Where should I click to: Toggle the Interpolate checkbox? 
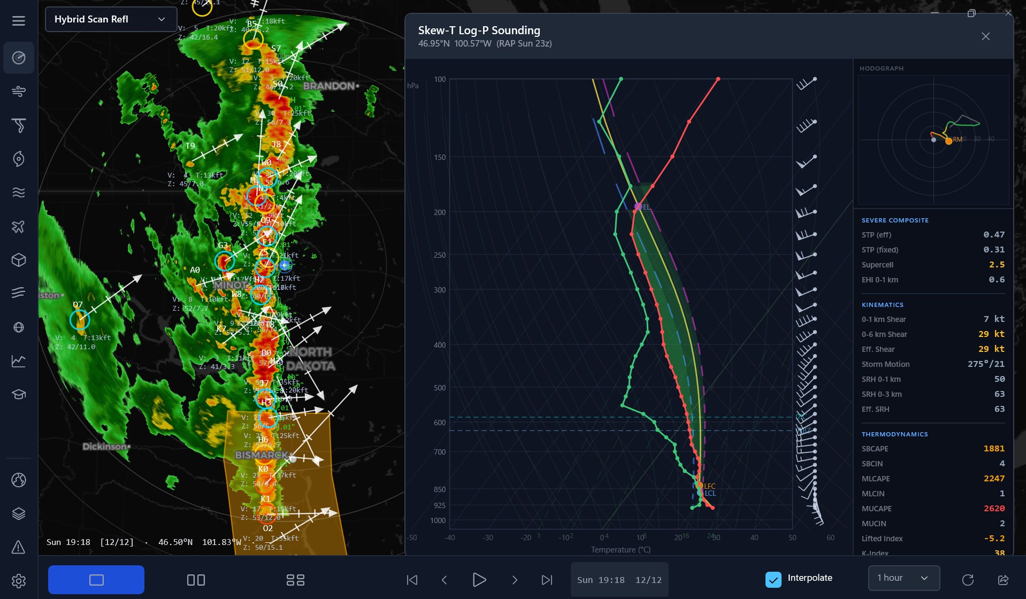774,579
